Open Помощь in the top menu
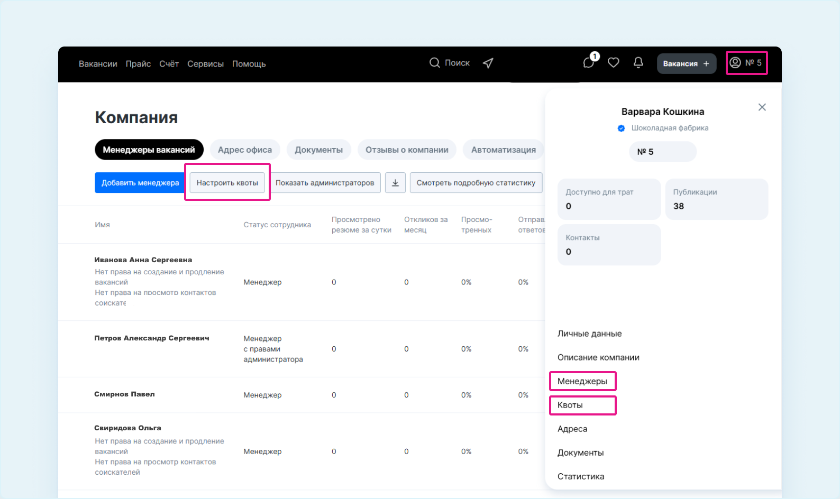The width and height of the screenshot is (840, 499). pos(249,64)
